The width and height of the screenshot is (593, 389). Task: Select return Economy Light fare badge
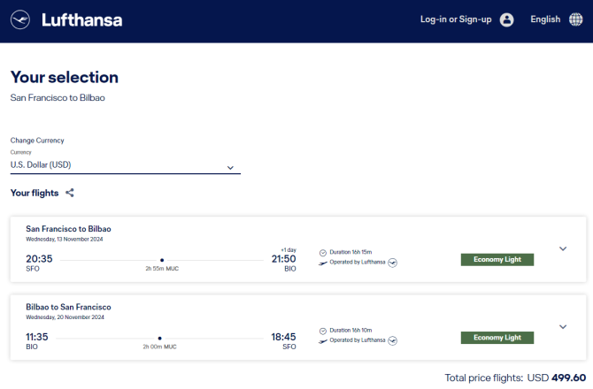click(x=497, y=338)
